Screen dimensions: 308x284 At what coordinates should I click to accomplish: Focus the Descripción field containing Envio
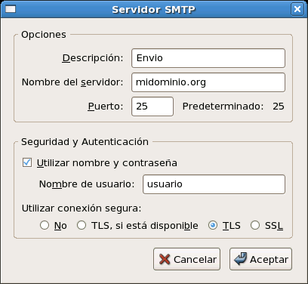tap(208, 58)
